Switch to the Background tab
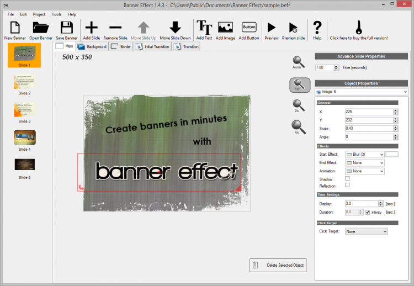The width and height of the screenshot is (414, 286). coord(92,47)
